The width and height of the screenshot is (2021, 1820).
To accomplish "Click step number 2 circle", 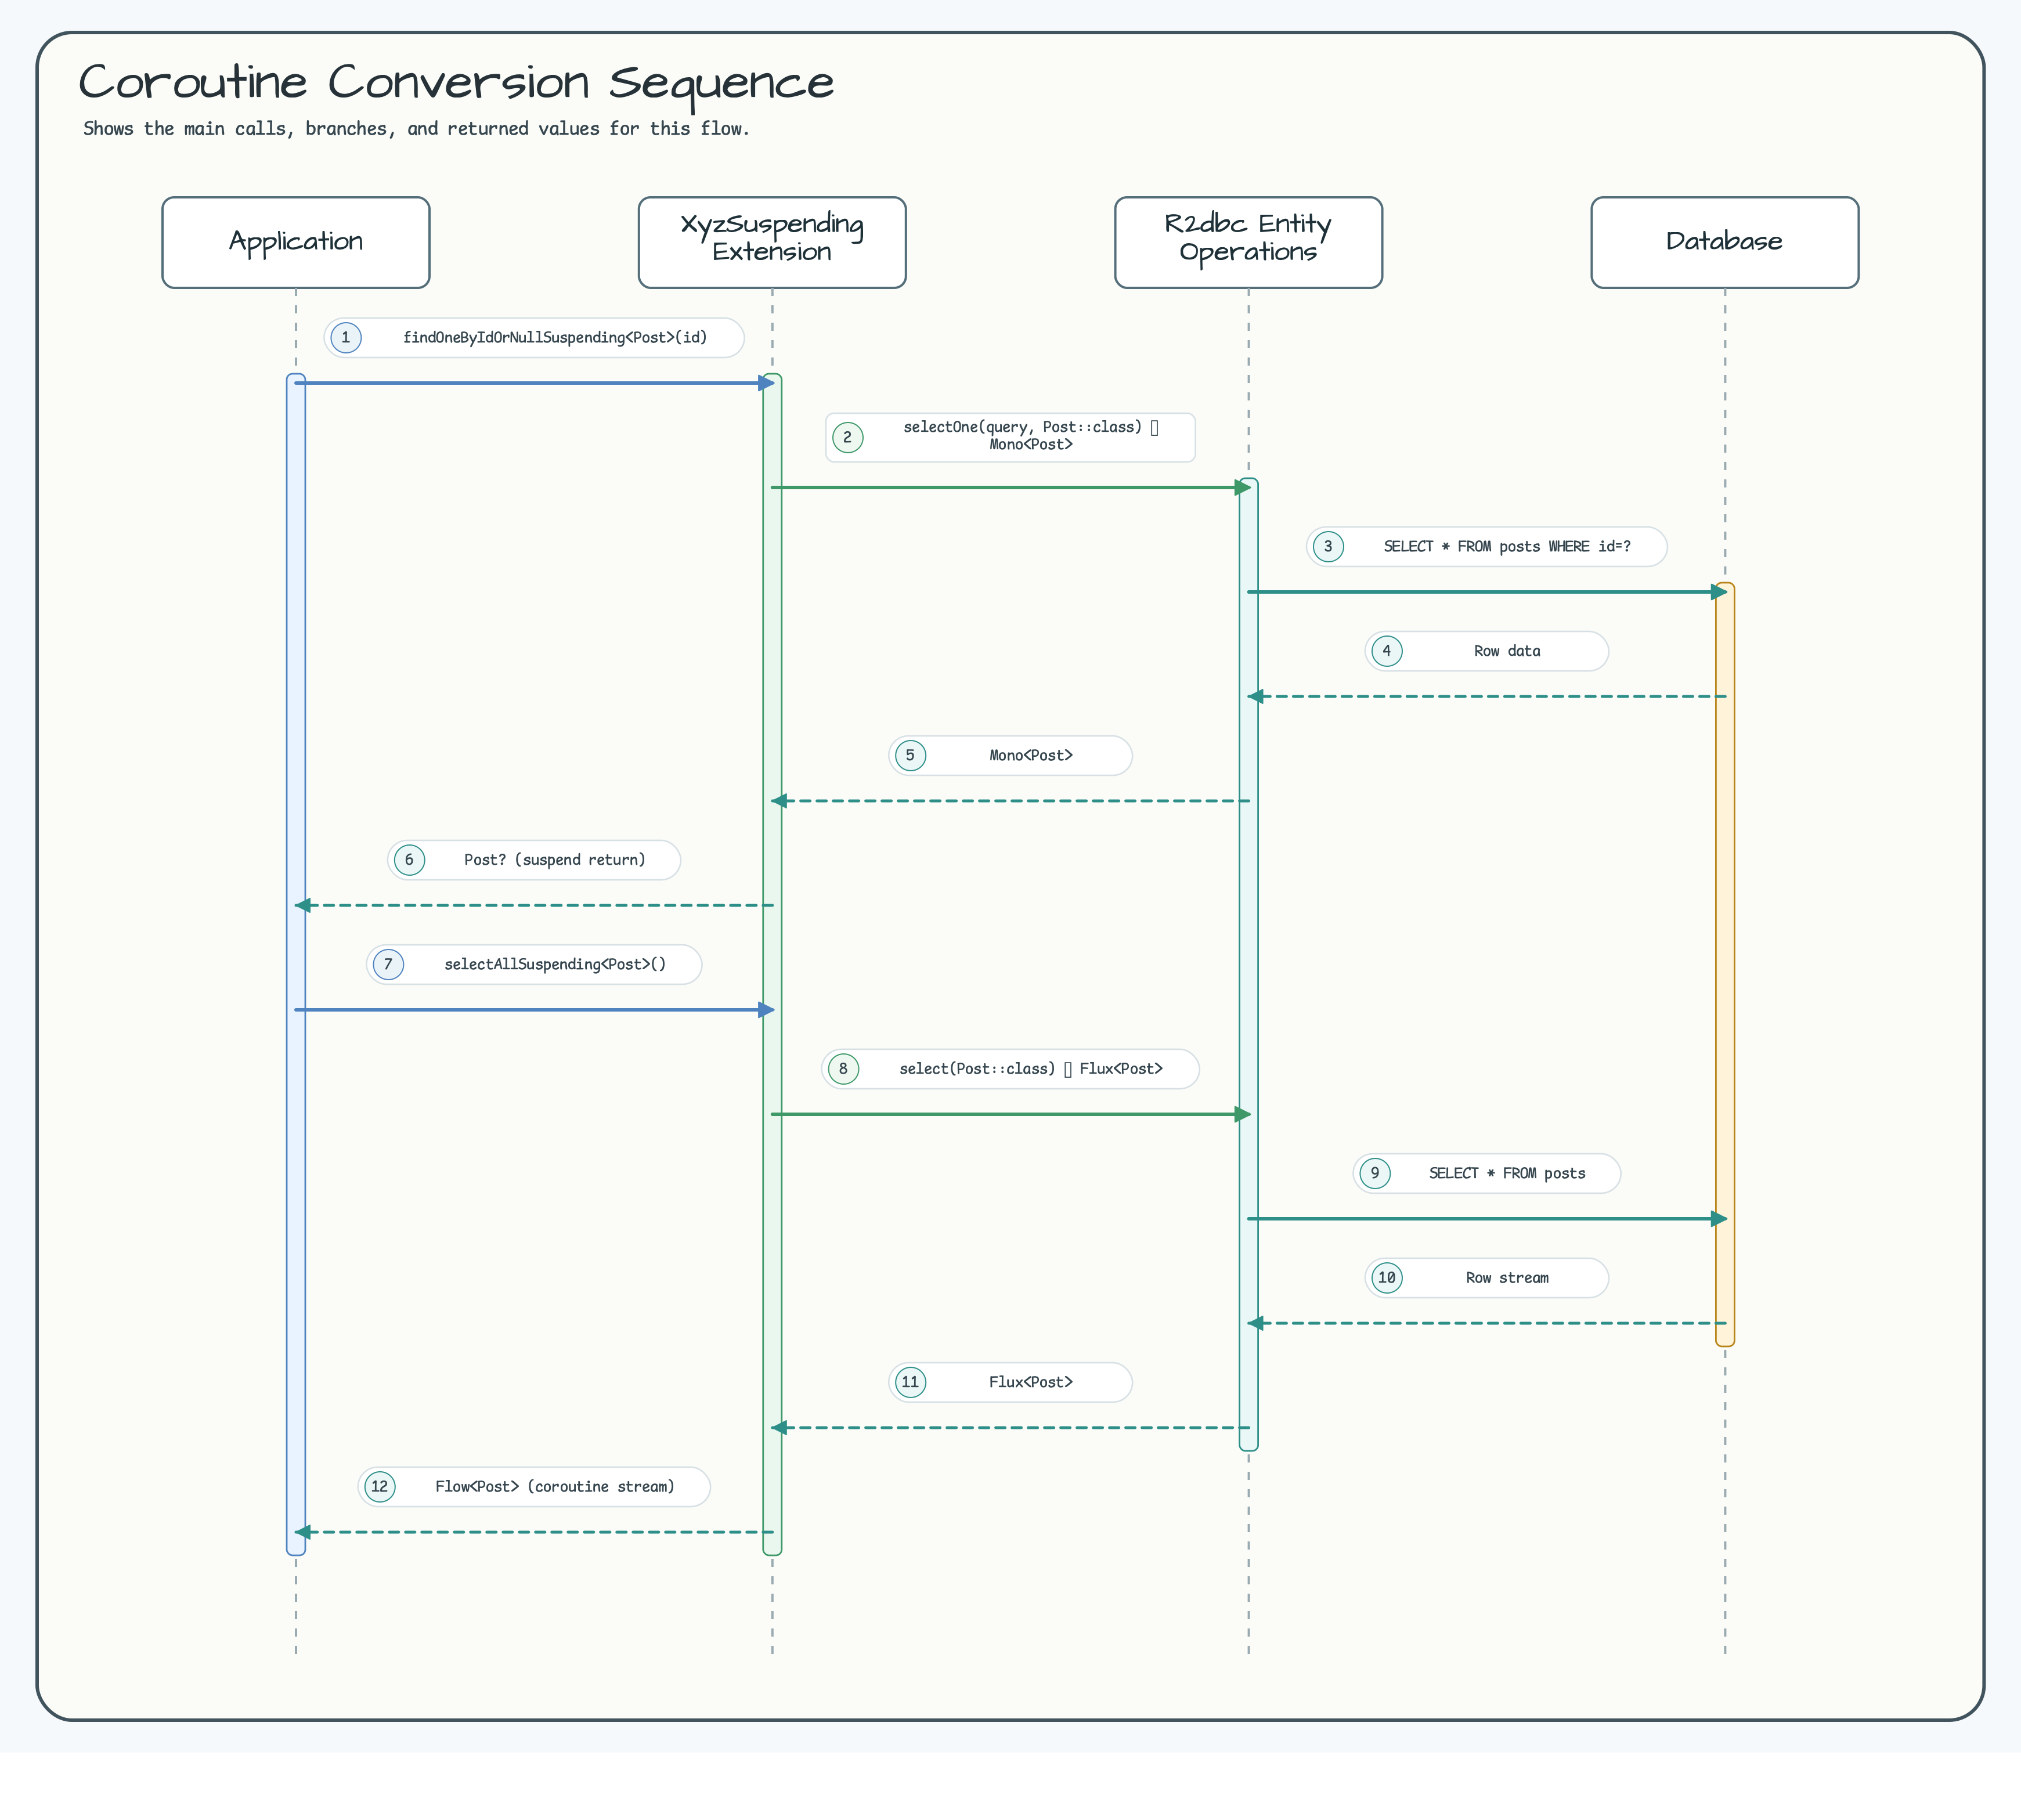I will point(848,437).
